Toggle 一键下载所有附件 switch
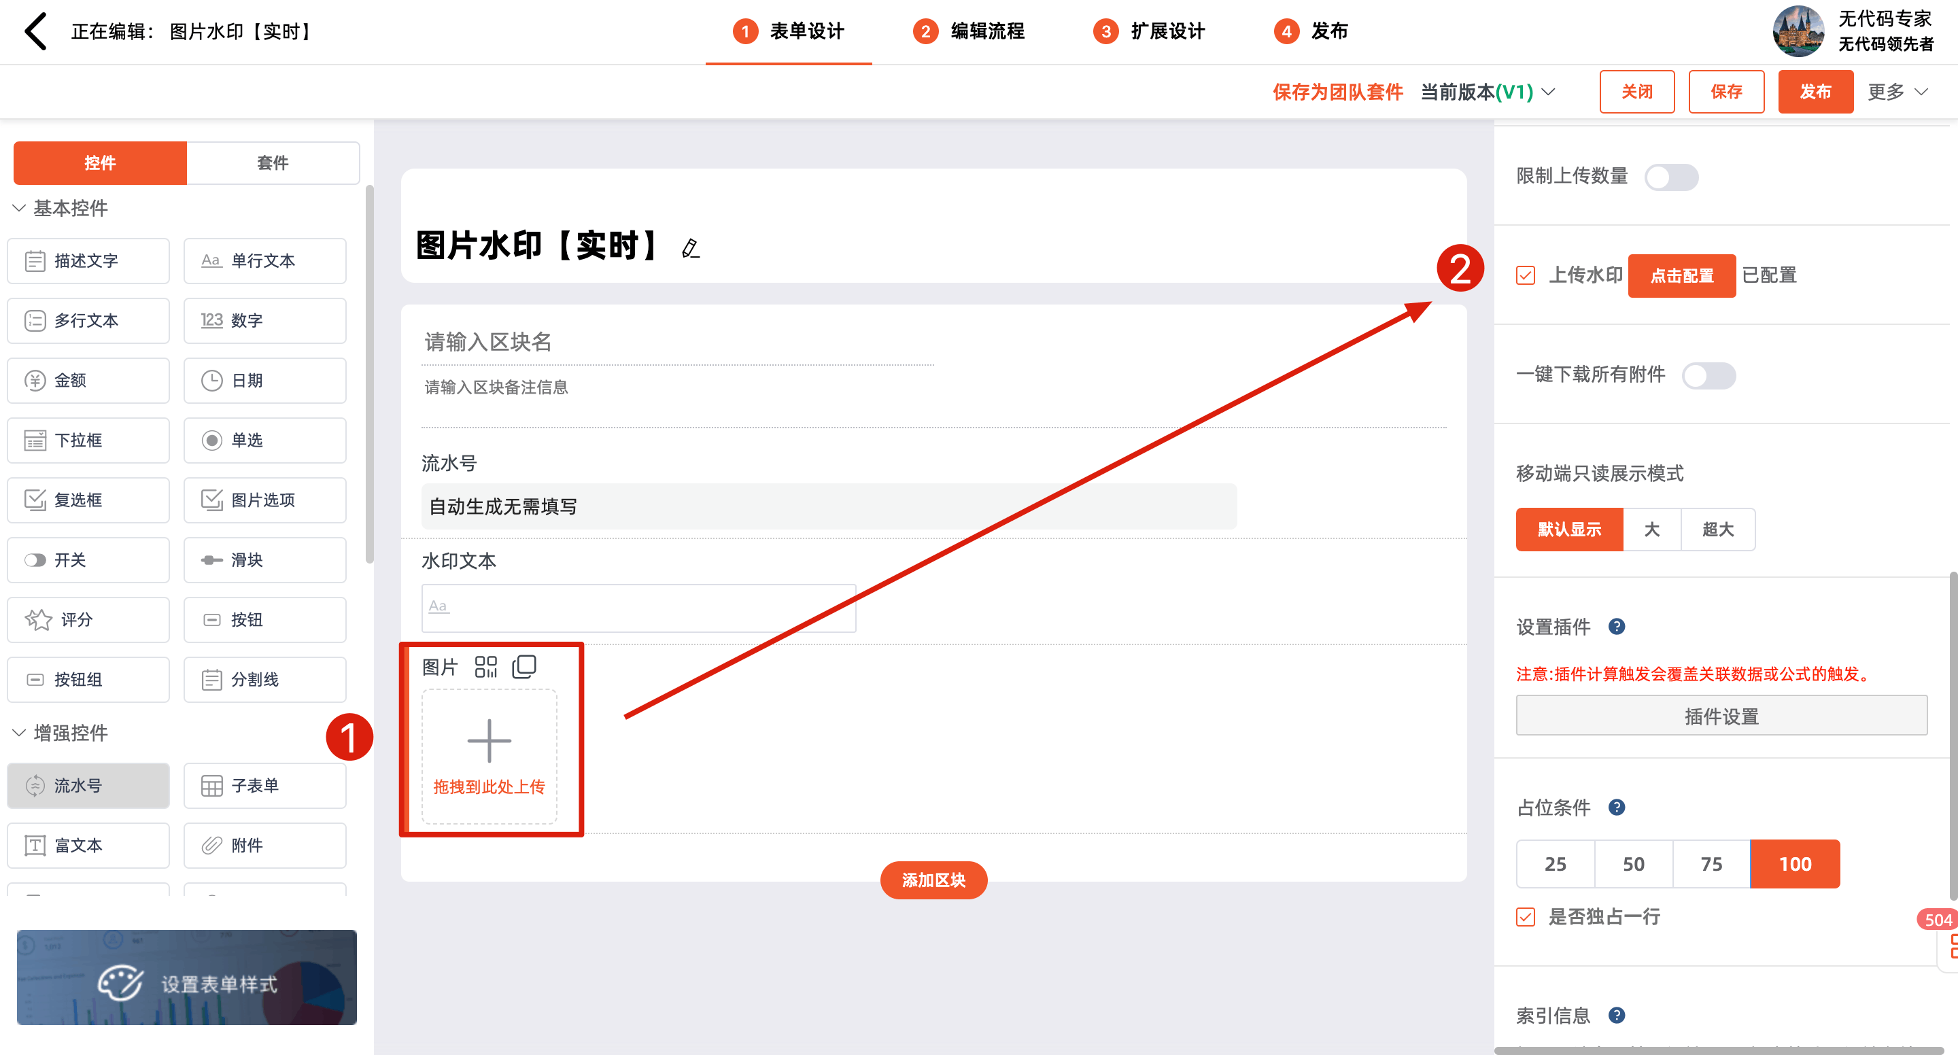This screenshot has width=1958, height=1055. 1708,375
